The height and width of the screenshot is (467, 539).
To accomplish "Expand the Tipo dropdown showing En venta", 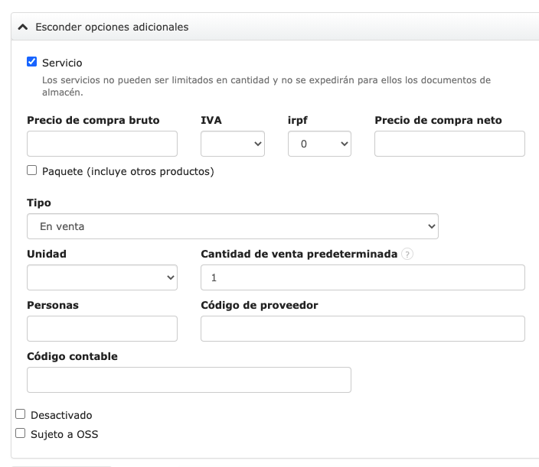I will pyautogui.click(x=233, y=226).
